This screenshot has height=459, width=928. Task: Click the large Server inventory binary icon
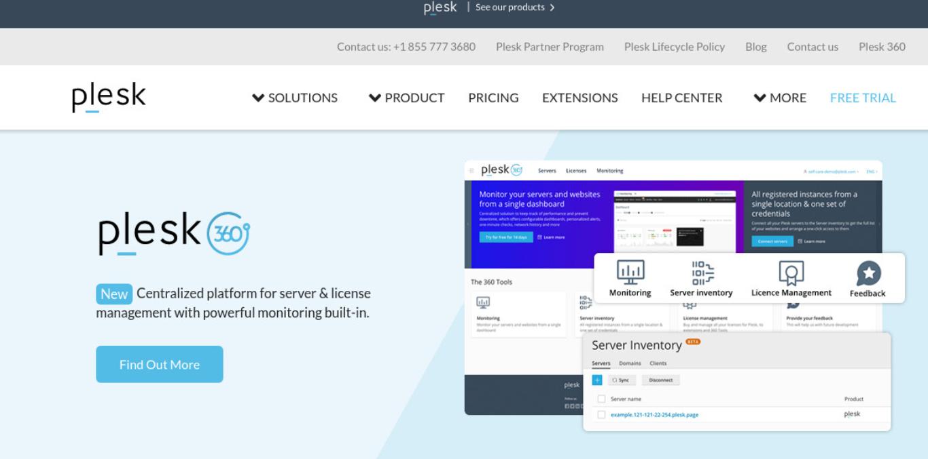(x=702, y=273)
